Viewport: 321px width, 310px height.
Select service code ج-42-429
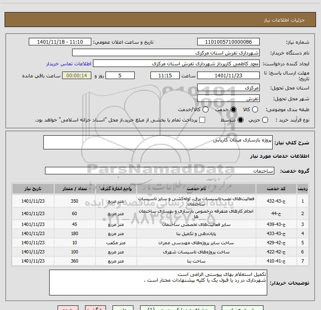[x=276, y=243]
